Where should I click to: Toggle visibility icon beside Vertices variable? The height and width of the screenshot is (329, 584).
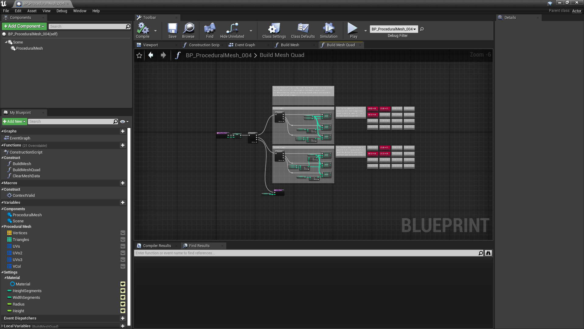(123, 232)
